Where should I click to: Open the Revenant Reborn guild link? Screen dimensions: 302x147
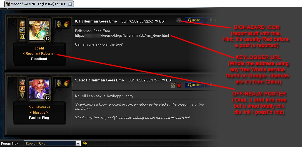(39, 54)
